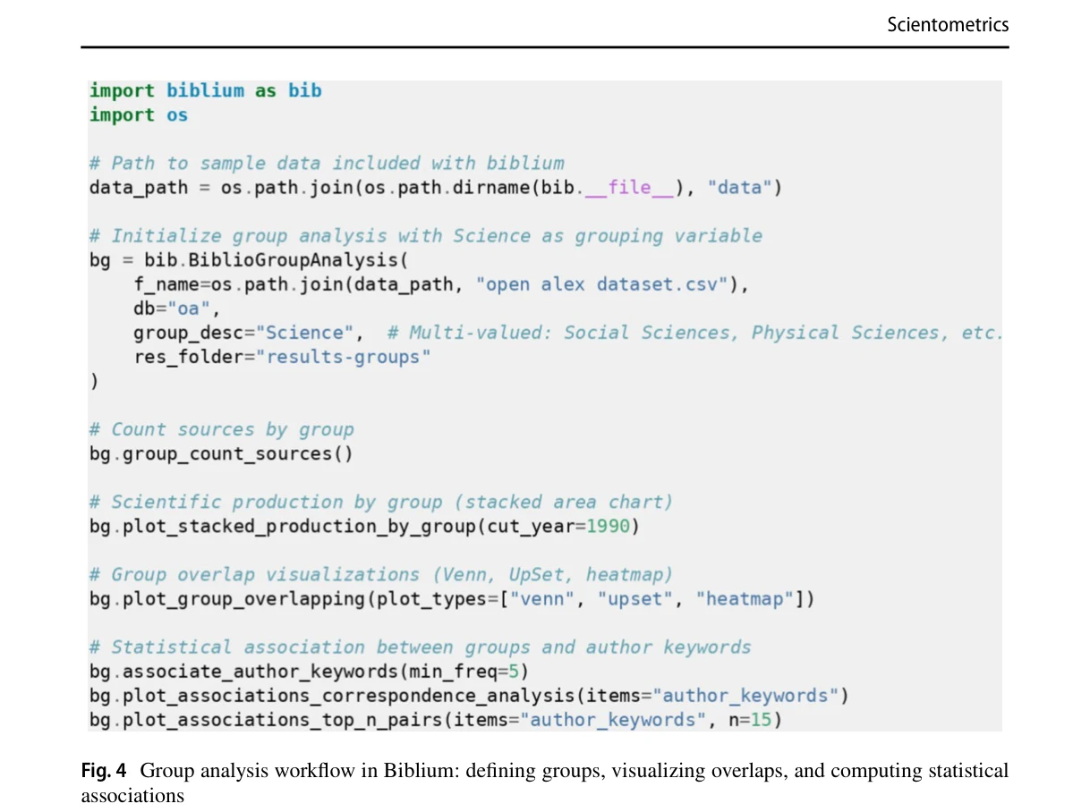The height and width of the screenshot is (812, 1090).
Task: Click the plot_stacked_production_by_group line
Action: point(365,526)
